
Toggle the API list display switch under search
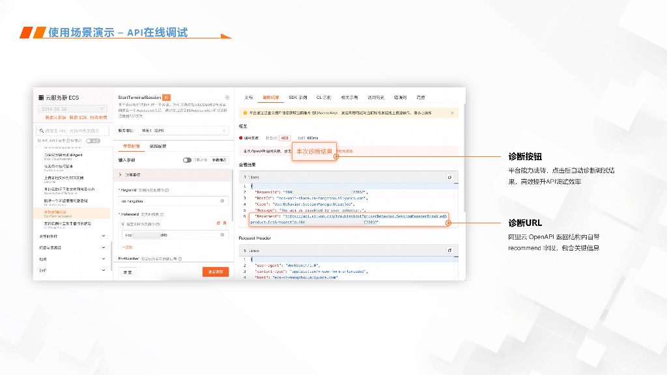click(x=93, y=141)
